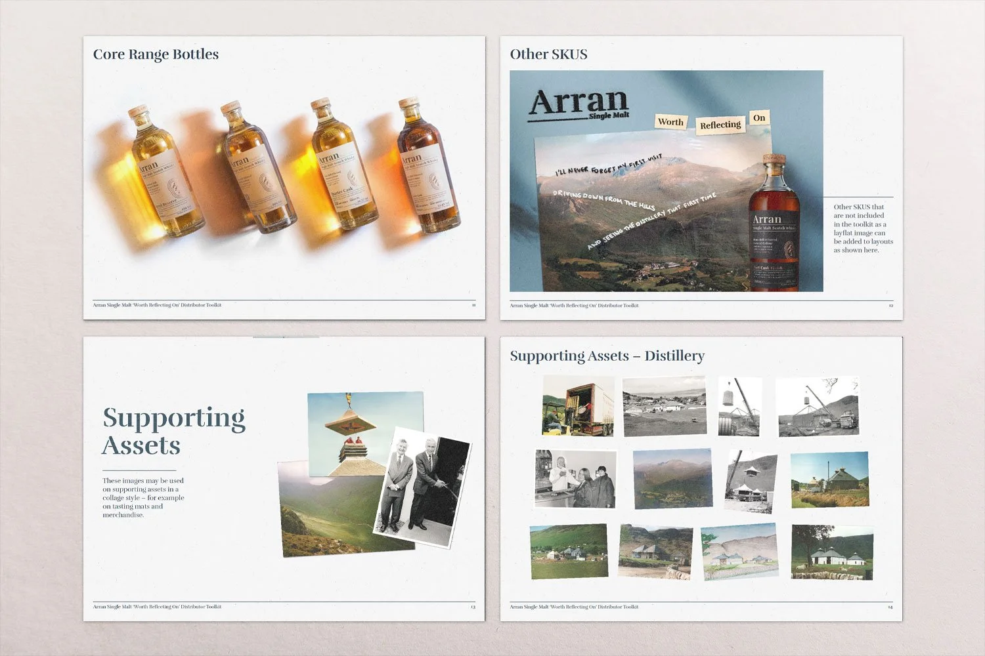Viewport: 985px width, 656px height.
Task: Click the handwritten "Driving down from the hills" line
Action: pos(603,199)
